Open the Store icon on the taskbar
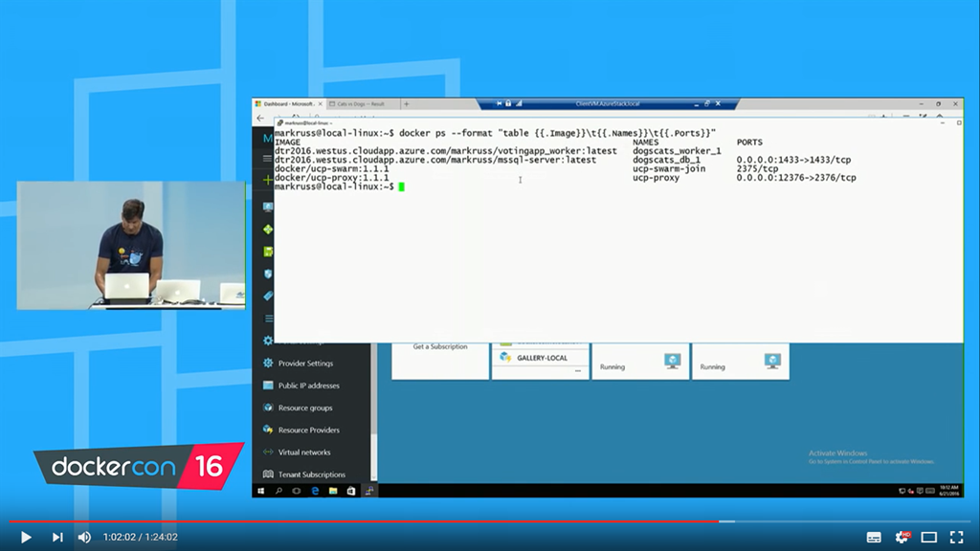This screenshot has width=980, height=551. click(351, 491)
